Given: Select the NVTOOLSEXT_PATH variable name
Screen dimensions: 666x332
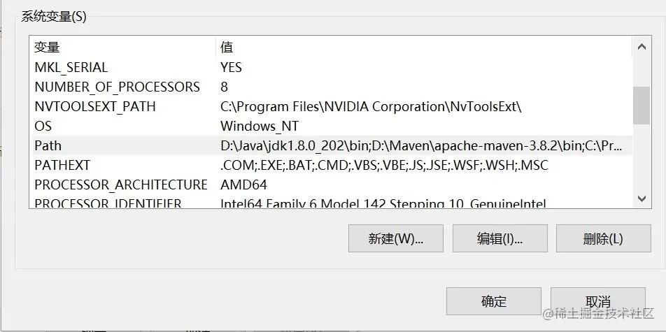Looking at the screenshot, I should click(95, 107).
